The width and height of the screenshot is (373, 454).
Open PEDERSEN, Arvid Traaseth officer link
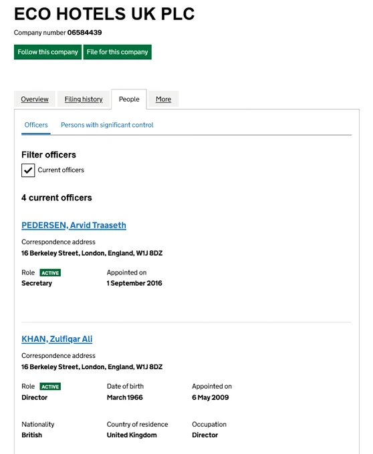(x=74, y=225)
